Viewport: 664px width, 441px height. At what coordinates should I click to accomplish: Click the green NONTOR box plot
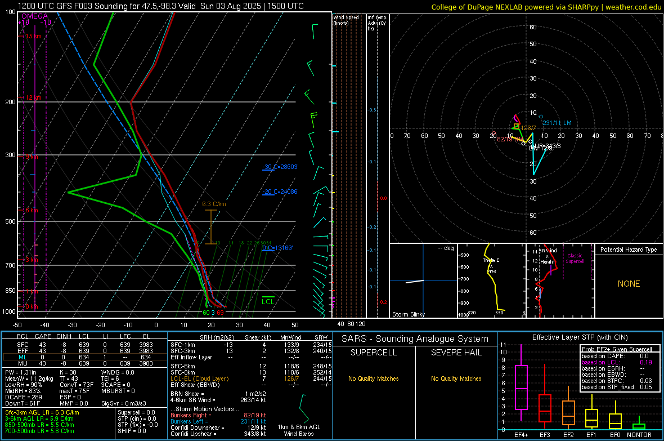click(x=639, y=424)
